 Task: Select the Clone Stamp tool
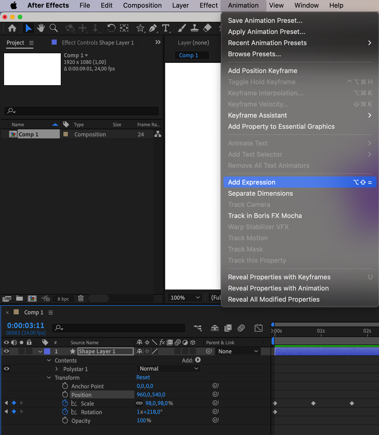tap(194, 28)
